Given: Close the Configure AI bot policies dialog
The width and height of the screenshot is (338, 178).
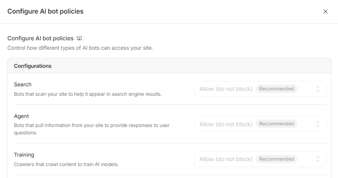Looking at the screenshot, I should [x=325, y=12].
